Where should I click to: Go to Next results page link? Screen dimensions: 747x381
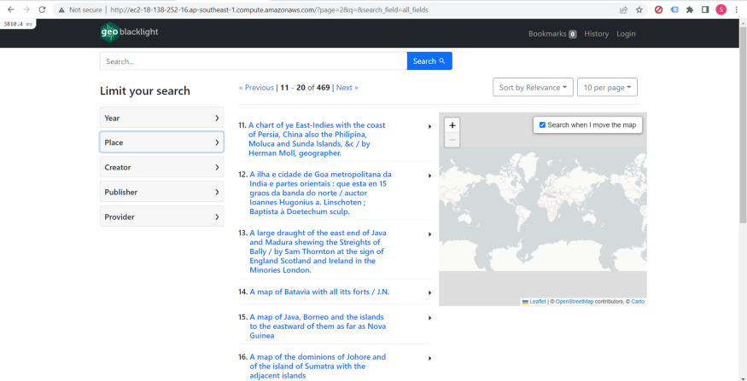(347, 88)
